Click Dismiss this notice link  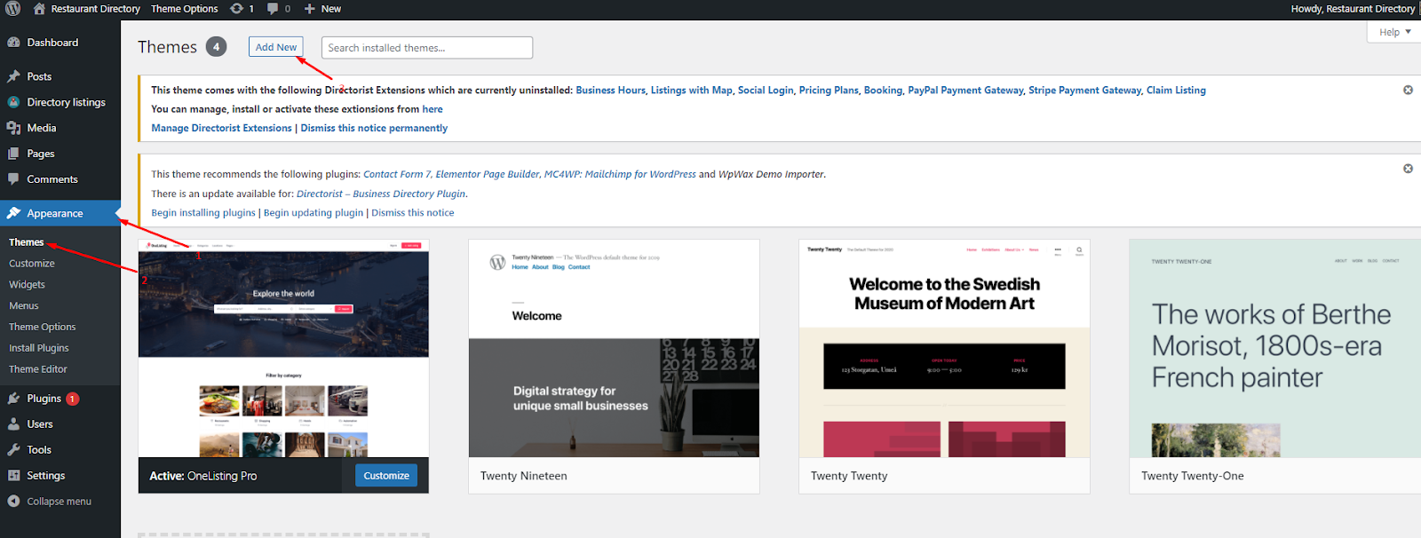pyautogui.click(x=413, y=213)
